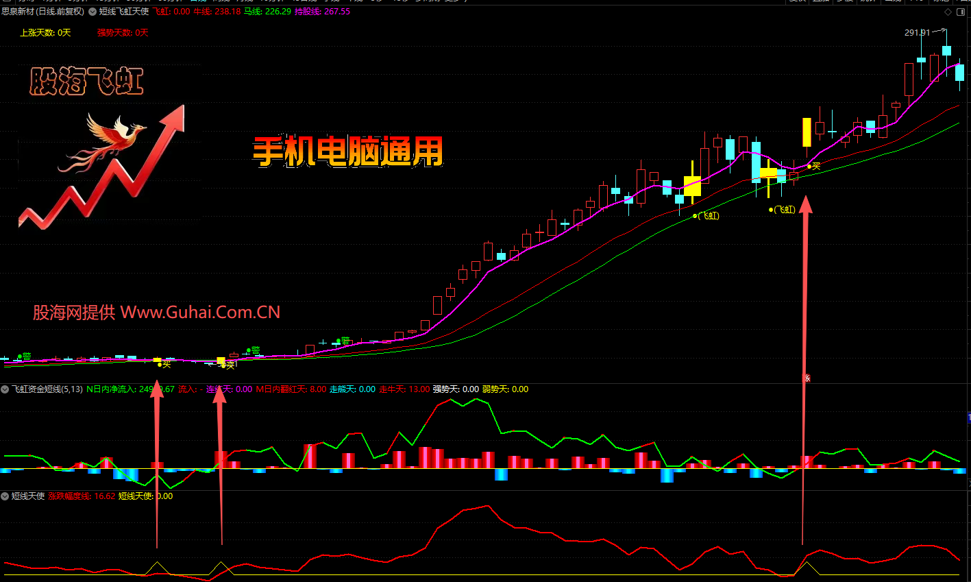The image size is (971, 582).
Task: Click the 股海飞虹 title logo
Action: (x=86, y=82)
